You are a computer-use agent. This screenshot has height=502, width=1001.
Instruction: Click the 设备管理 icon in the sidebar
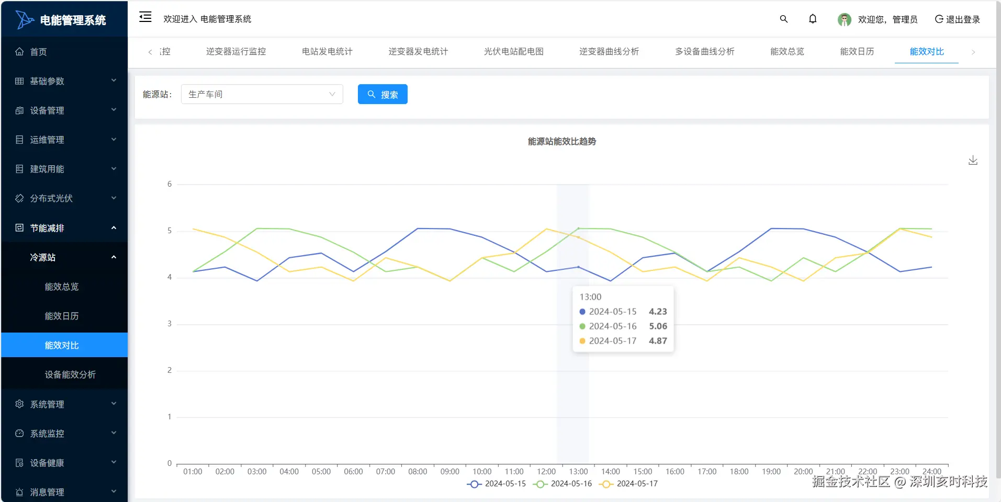[x=19, y=110]
